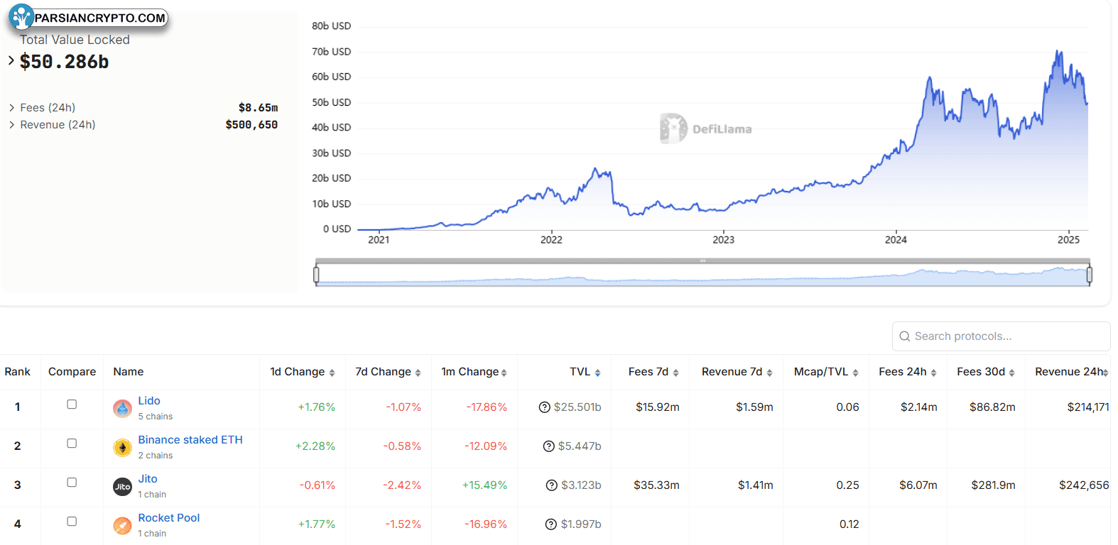The image size is (1118, 545).
Task: Click Jito's Fees 7d value $35.33m
Action: pyautogui.click(x=656, y=485)
